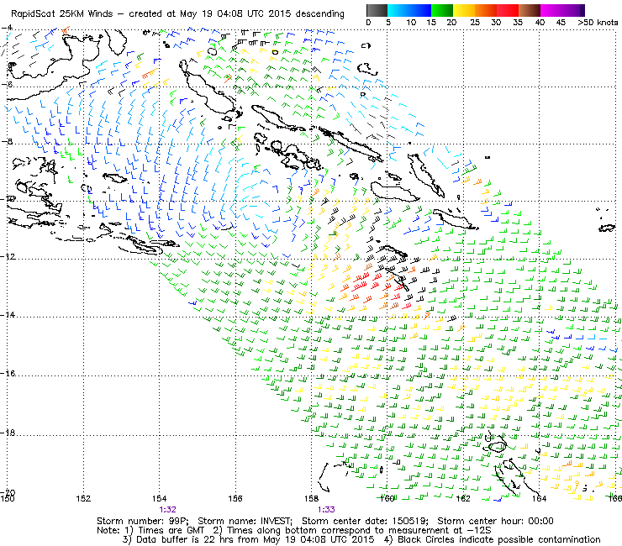Image resolution: width=622 pixels, height=546 pixels.
Task: Click the '-14' latitude axis label
Action: (x=8, y=315)
